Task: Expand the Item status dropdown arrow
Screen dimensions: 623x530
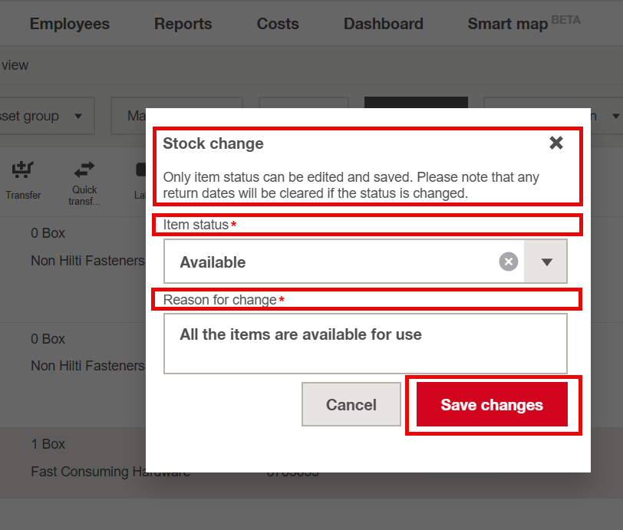Action: pyautogui.click(x=546, y=262)
